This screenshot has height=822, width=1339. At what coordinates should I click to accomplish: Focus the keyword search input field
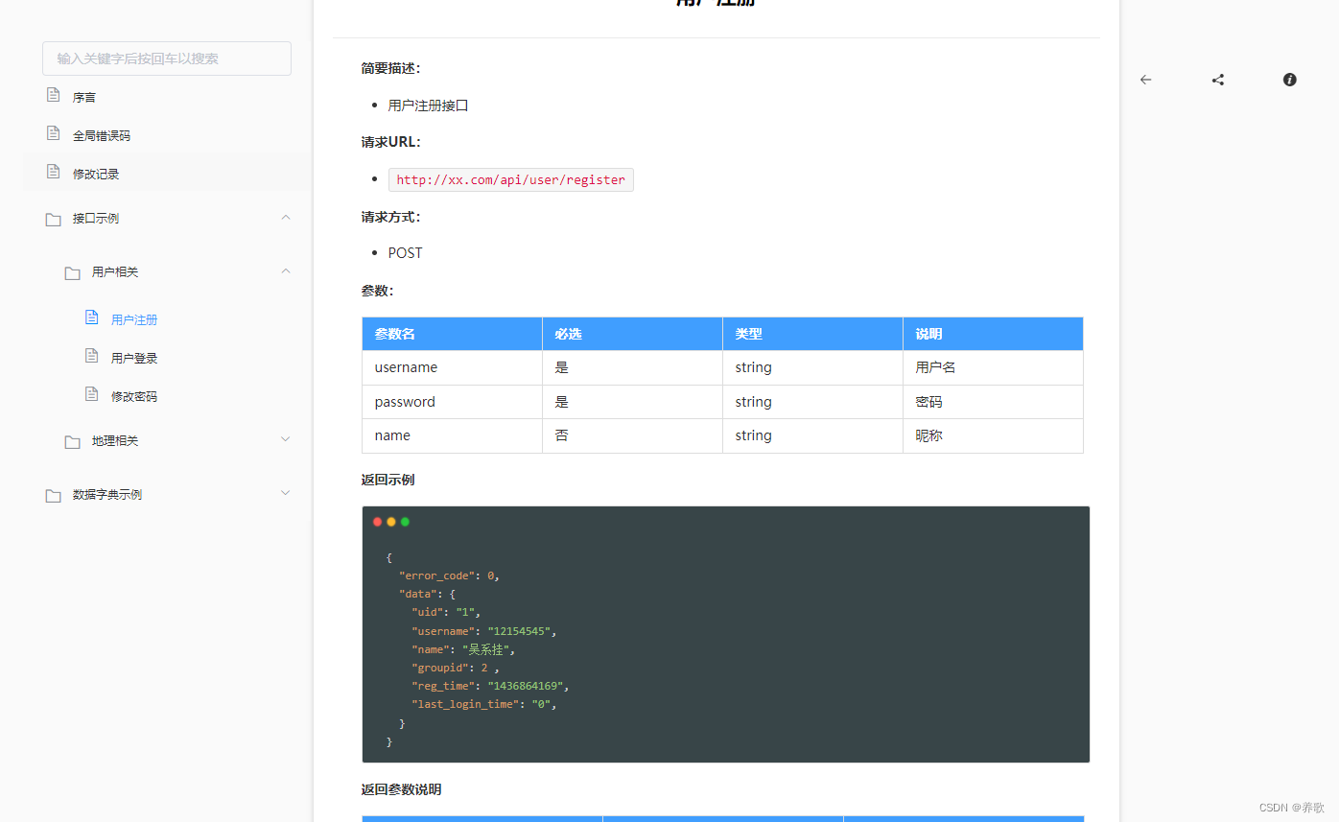click(167, 59)
